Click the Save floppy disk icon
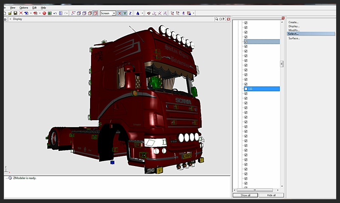The width and height of the screenshot is (340, 203). (x=15, y=13)
